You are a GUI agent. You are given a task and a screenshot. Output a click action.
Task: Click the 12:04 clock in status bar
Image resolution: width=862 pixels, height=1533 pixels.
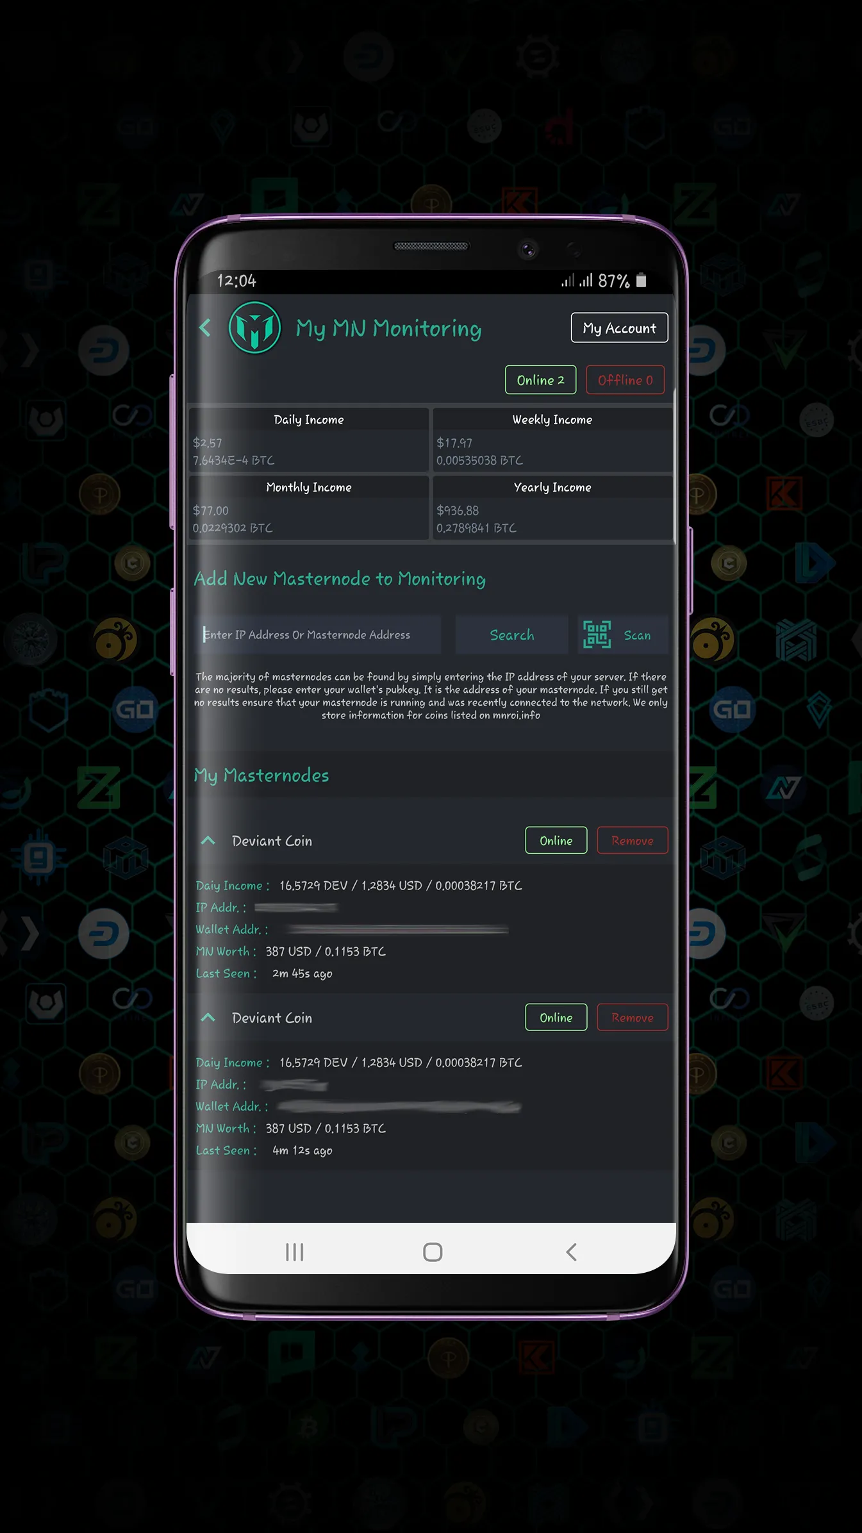236,281
